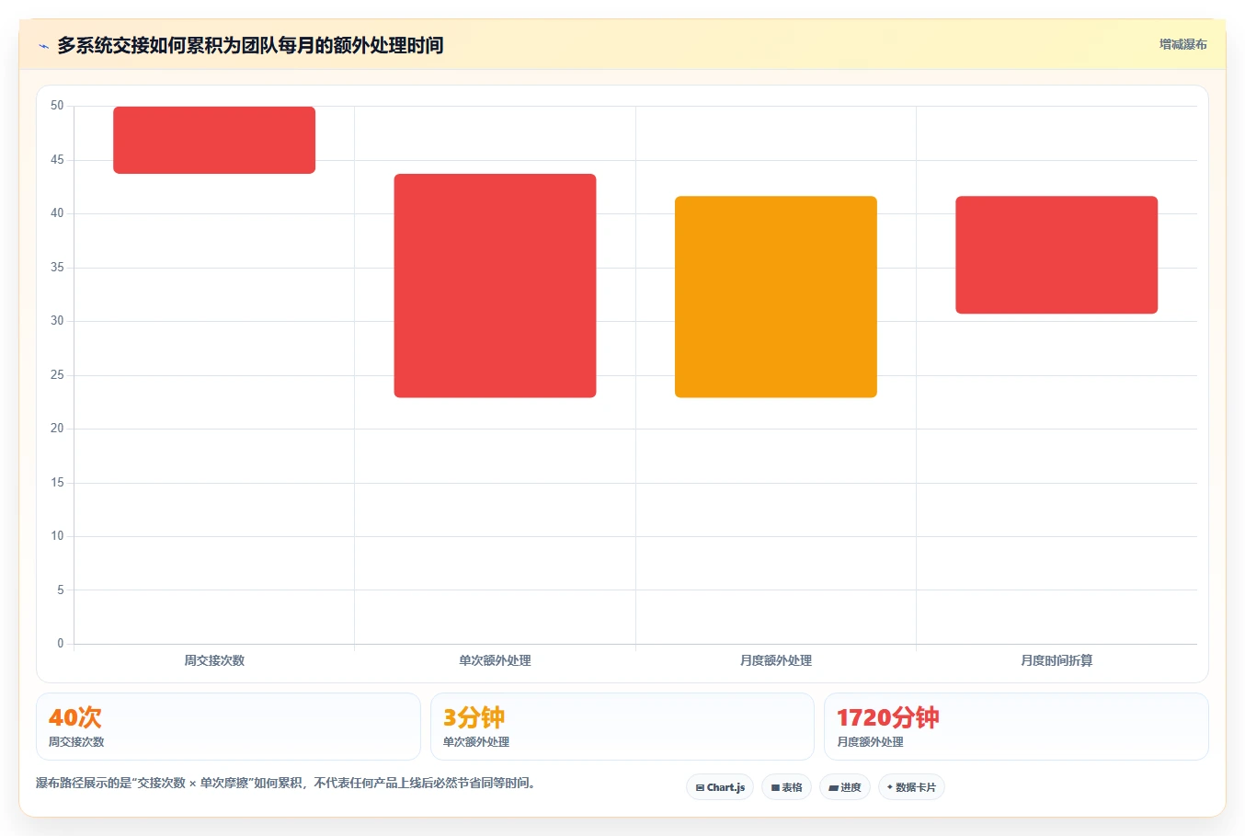Click the y-axis value 50
This screenshot has width=1245, height=836.
57,106
